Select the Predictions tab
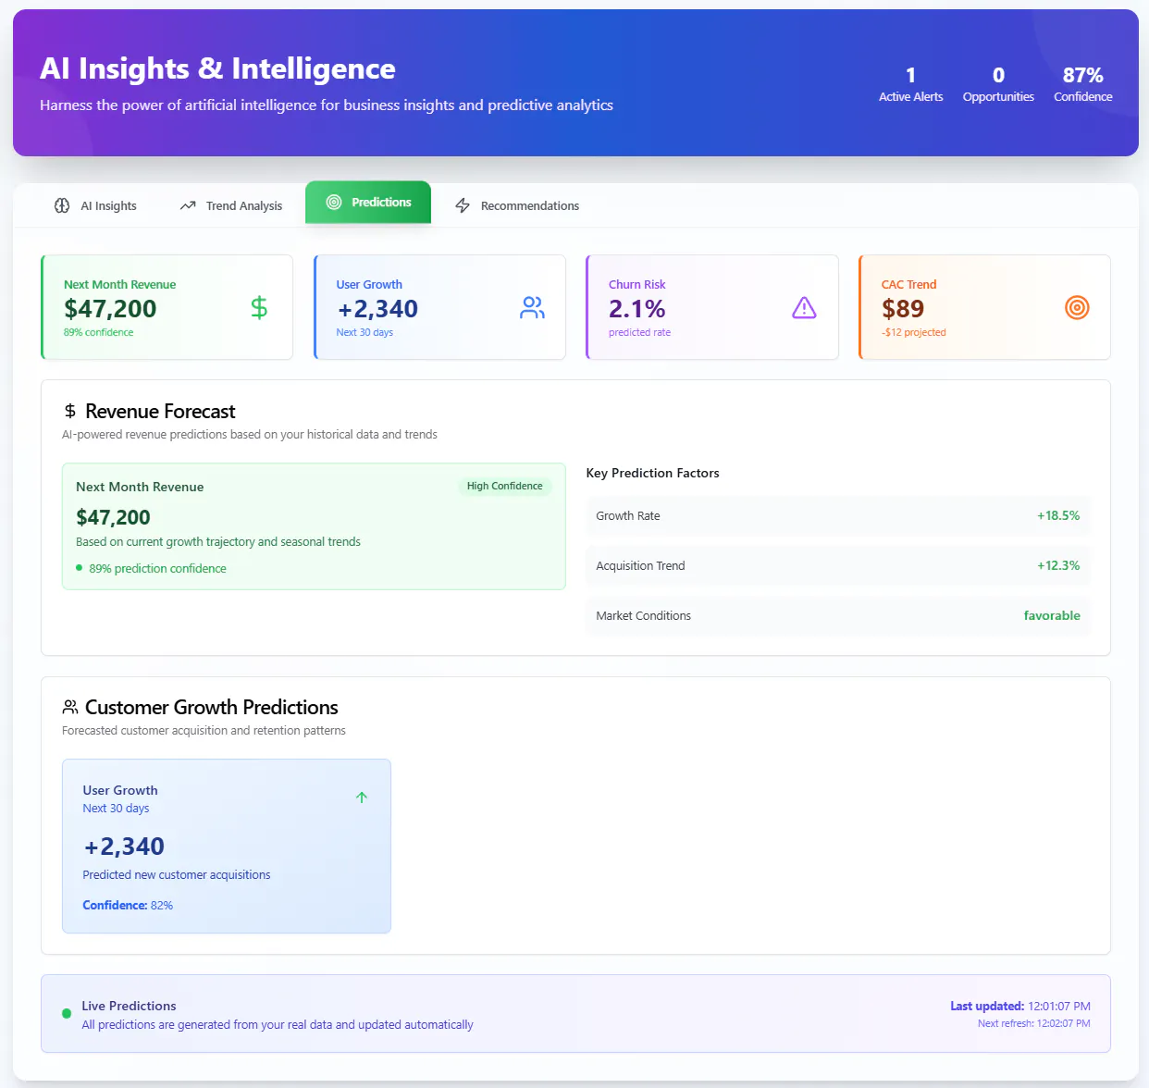Image resolution: width=1149 pixels, height=1088 pixels. pyautogui.click(x=368, y=202)
